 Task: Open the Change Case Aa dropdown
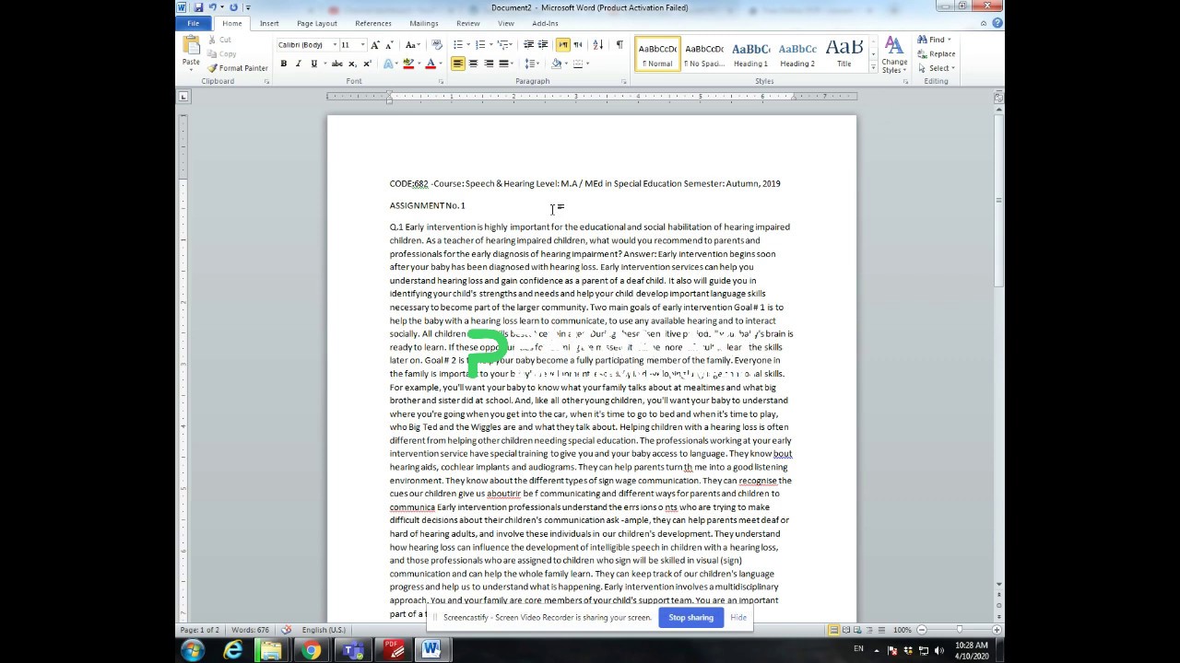pyautogui.click(x=413, y=45)
